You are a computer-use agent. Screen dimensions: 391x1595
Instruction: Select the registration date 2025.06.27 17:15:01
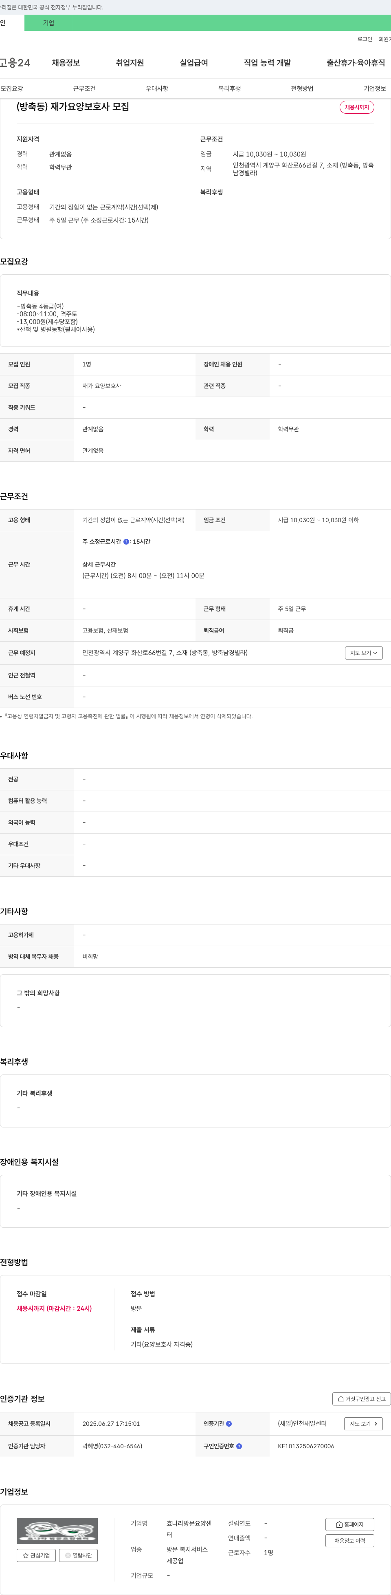click(x=111, y=1423)
